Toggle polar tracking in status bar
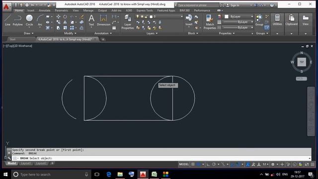The image size is (318, 179). tap(214, 165)
